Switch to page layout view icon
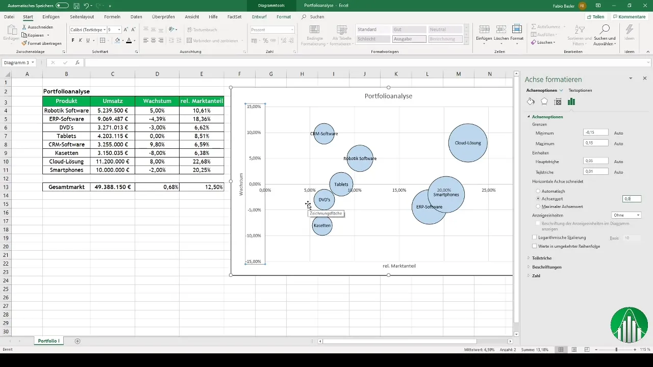Viewport: 653px width, 367px height. [x=574, y=350]
